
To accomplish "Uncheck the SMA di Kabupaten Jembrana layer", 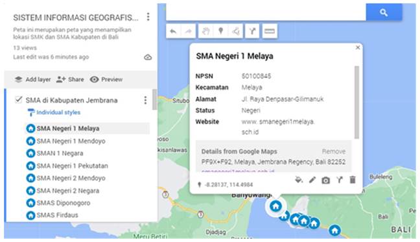I will pos(18,100).
